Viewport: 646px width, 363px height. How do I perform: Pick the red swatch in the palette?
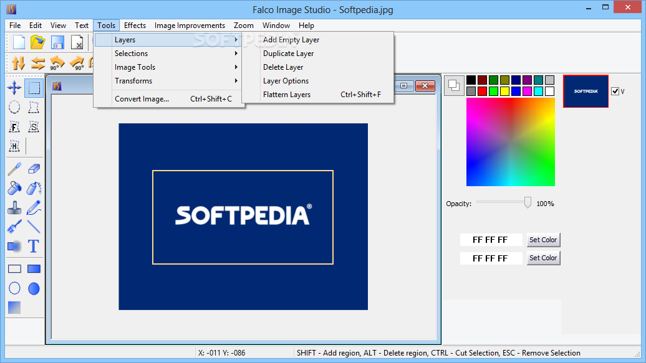point(482,92)
